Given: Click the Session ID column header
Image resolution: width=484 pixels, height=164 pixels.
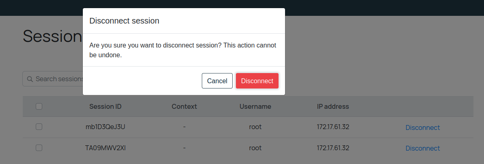Looking at the screenshot, I should (105, 107).
